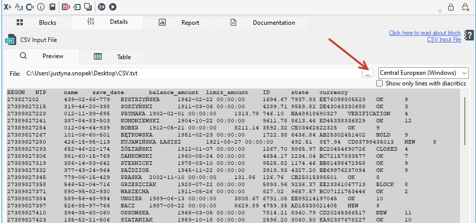Click the green arrow import icon
This screenshot has height=223, width=476.
[77, 7]
